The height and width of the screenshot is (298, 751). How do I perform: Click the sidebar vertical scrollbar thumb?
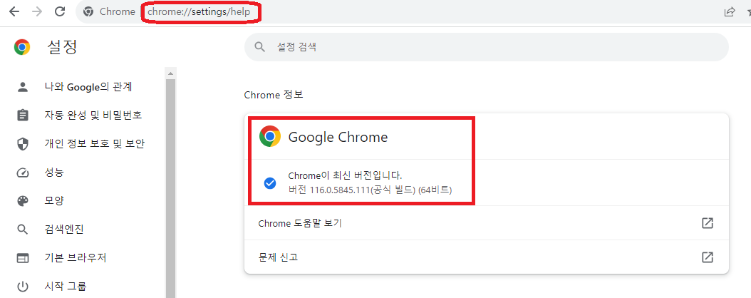pos(171,187)
